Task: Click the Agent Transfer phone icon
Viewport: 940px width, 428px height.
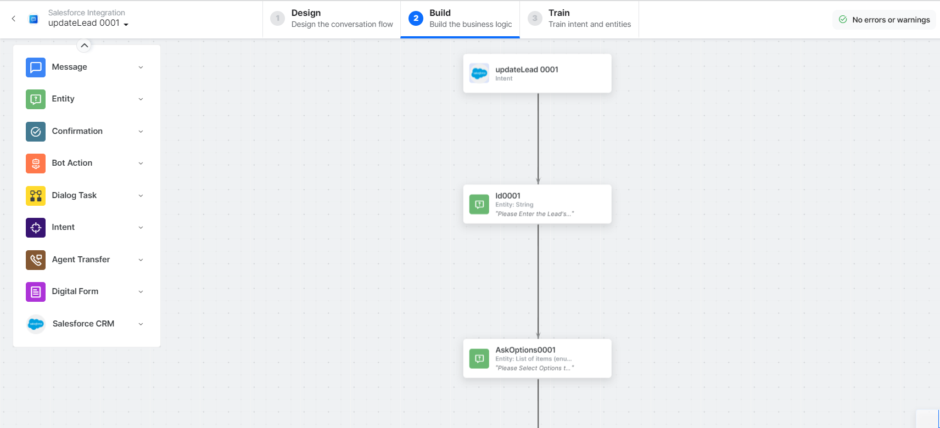Action: (36, 260)
